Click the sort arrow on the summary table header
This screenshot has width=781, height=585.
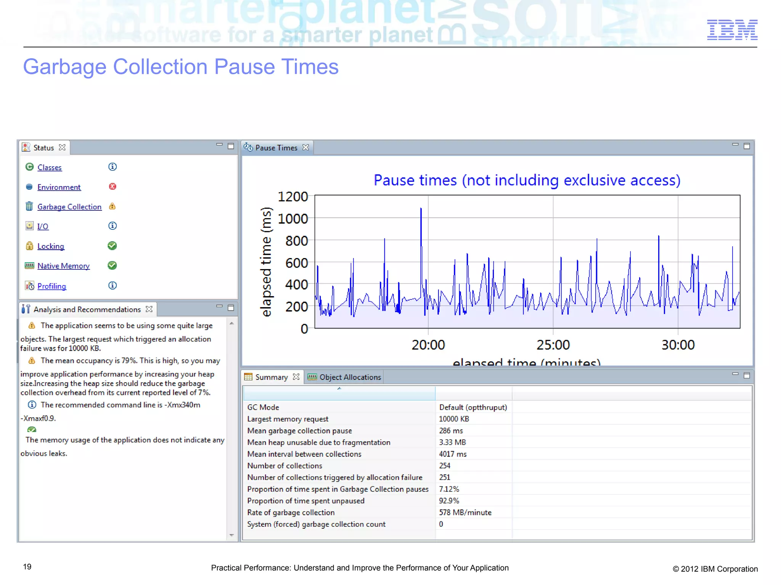[339, 388]
